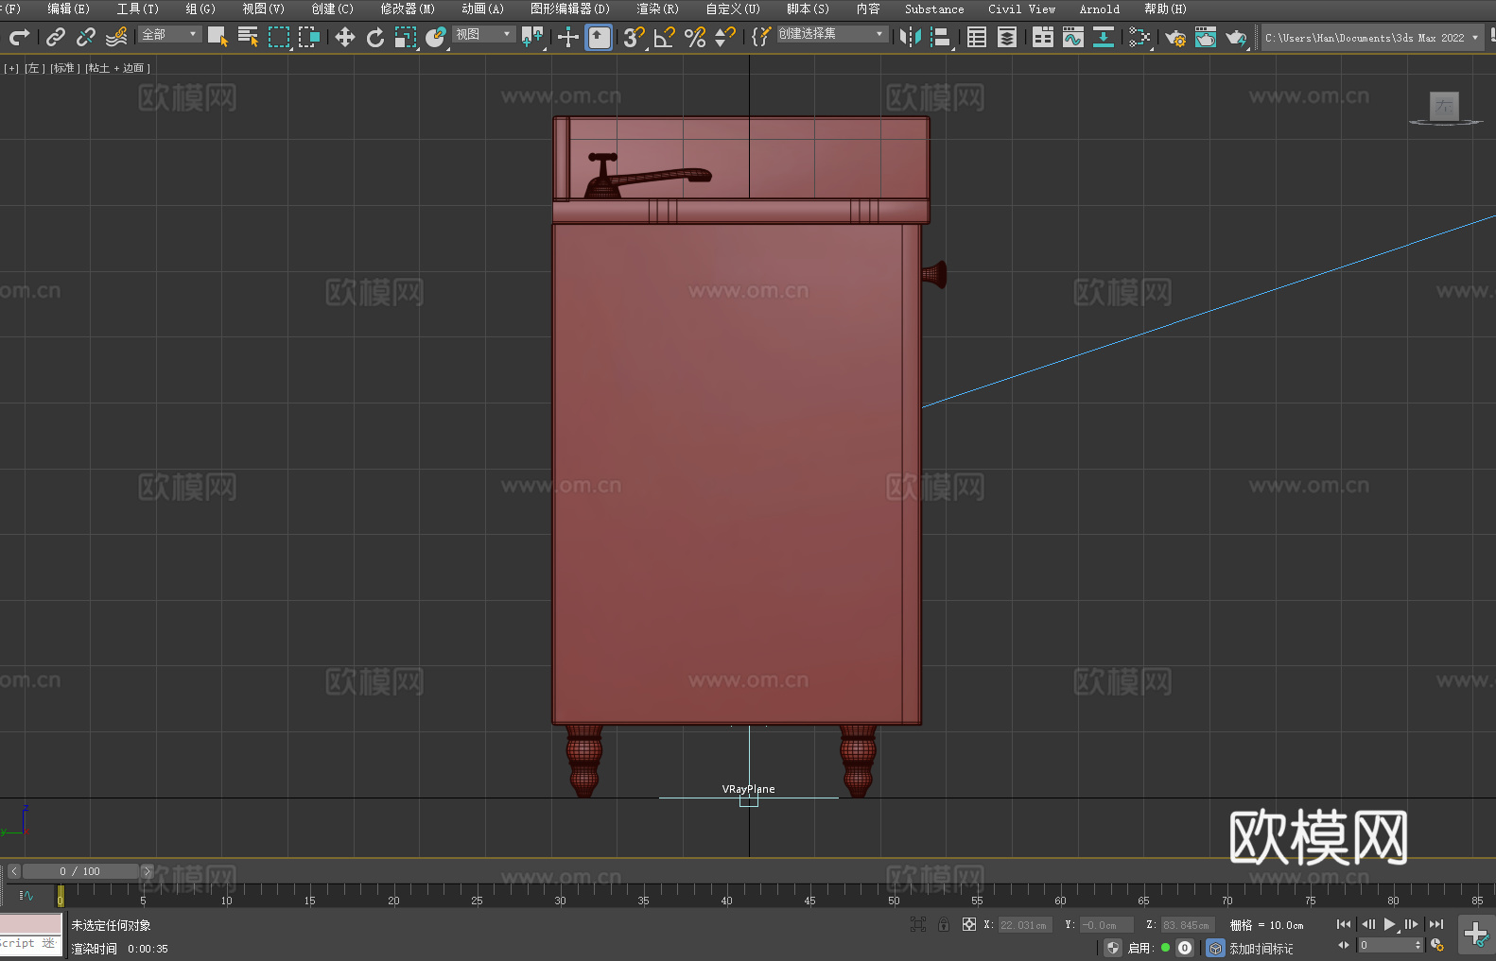The width and height of the screenshot is (1496, 961).
Task: Open the 修改器(M) menu
Action: click(x=408, y=9)
